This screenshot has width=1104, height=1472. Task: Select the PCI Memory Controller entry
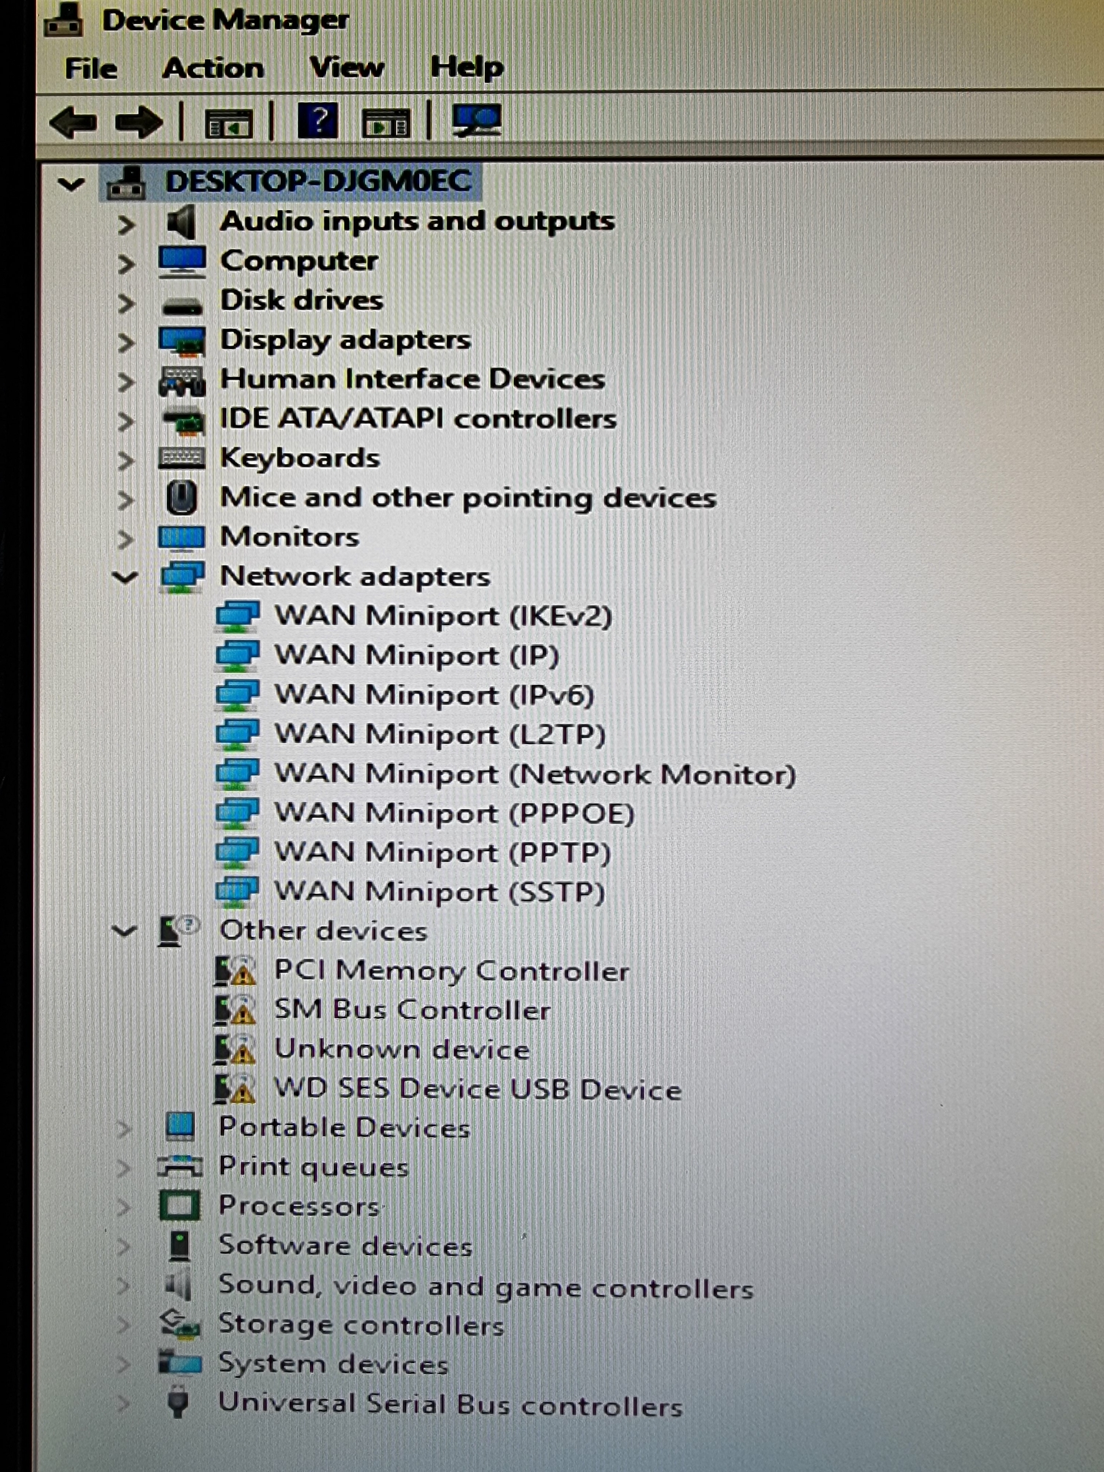coord(451,971)
